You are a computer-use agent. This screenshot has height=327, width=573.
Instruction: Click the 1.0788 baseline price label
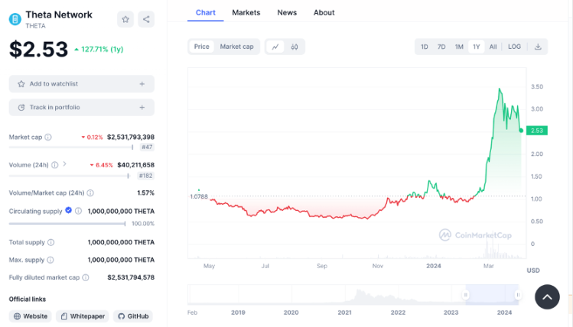199,196
